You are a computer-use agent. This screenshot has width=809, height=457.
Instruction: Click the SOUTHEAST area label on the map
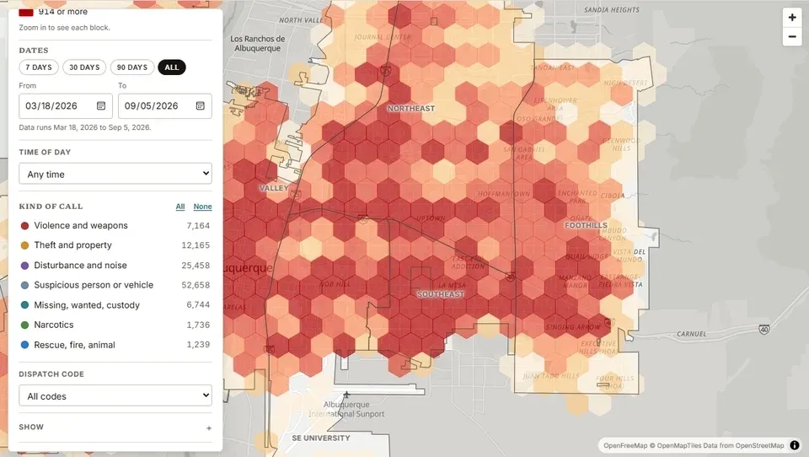coord(441,294)
